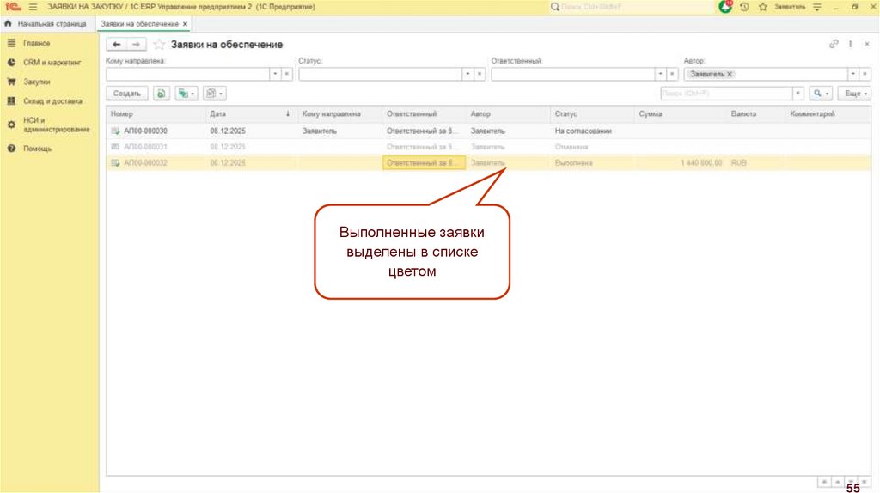Clear the Ответственный filter
This screenshot has width=880, height=493.
pos(672,74)
